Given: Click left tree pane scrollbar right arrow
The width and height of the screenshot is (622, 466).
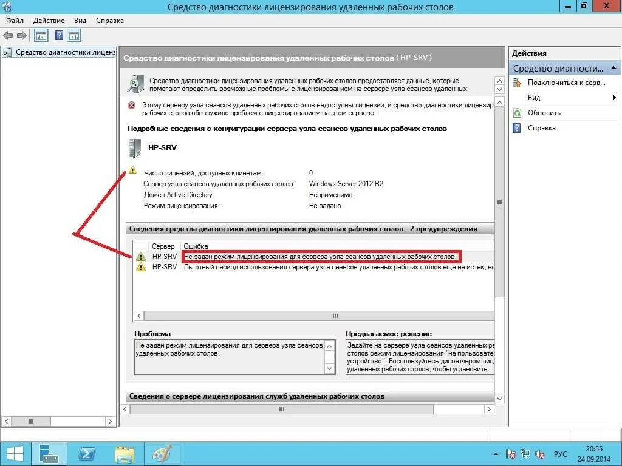Looking at the screenshot, I should coord(111,421).
